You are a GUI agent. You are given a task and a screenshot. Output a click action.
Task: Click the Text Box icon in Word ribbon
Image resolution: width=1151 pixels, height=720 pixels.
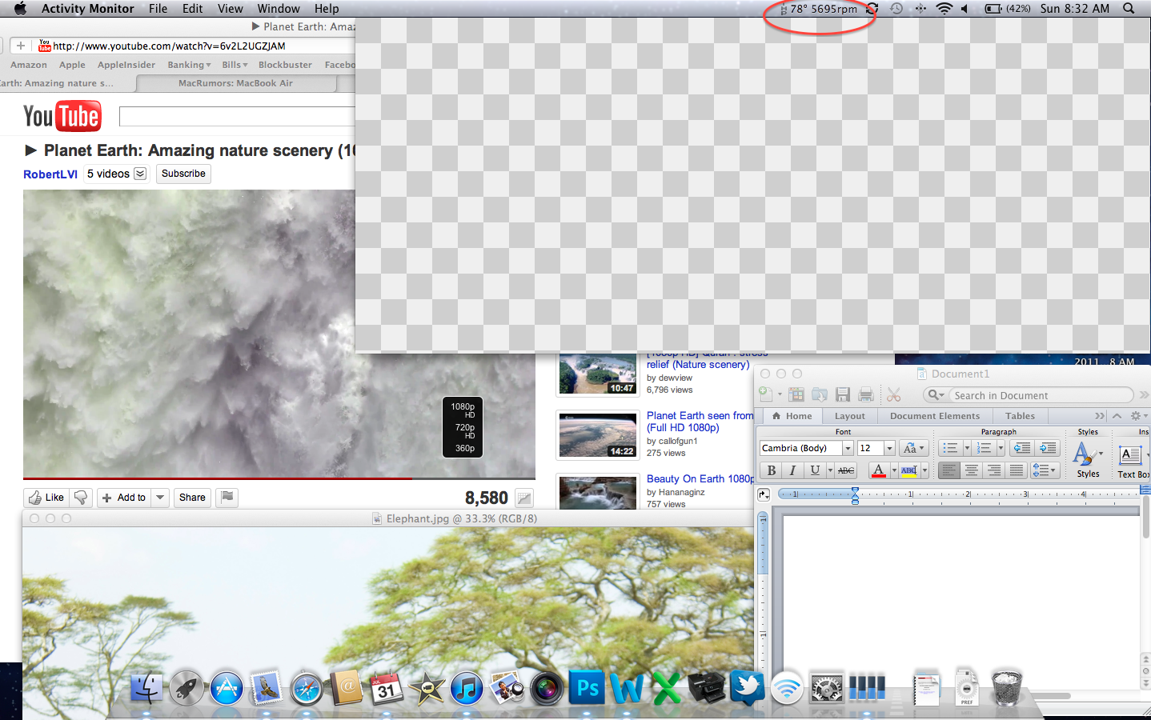1130,455
